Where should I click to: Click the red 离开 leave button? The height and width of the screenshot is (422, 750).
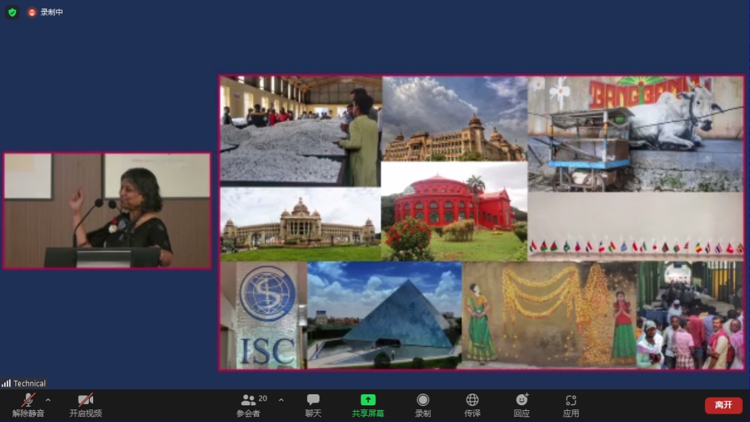(x=723, y=405)
